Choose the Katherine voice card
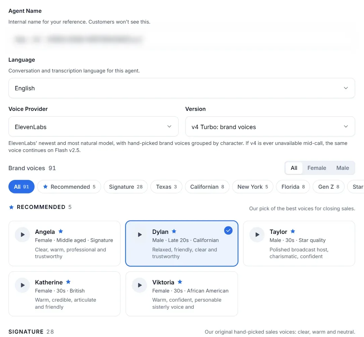Screen dimensions: 364x337 point(64,294)
